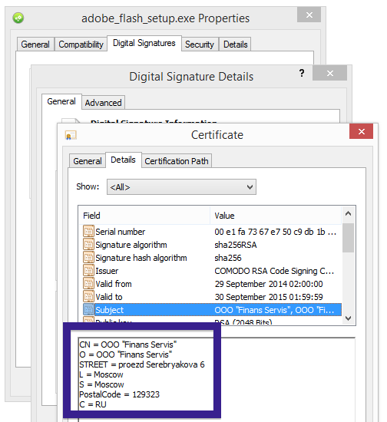Click the COMODO RSA Code Signing issuer value
This screenshot has height=422, width=387.
(274, 271)
